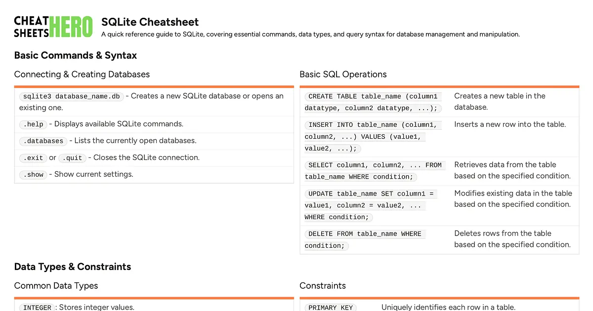Screen dimensions: 593x311
Task: Click the DELETE FROM code block
Action: coord(365,239)
